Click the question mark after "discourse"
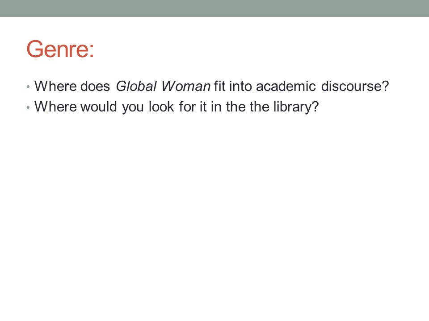 (385, 86)
